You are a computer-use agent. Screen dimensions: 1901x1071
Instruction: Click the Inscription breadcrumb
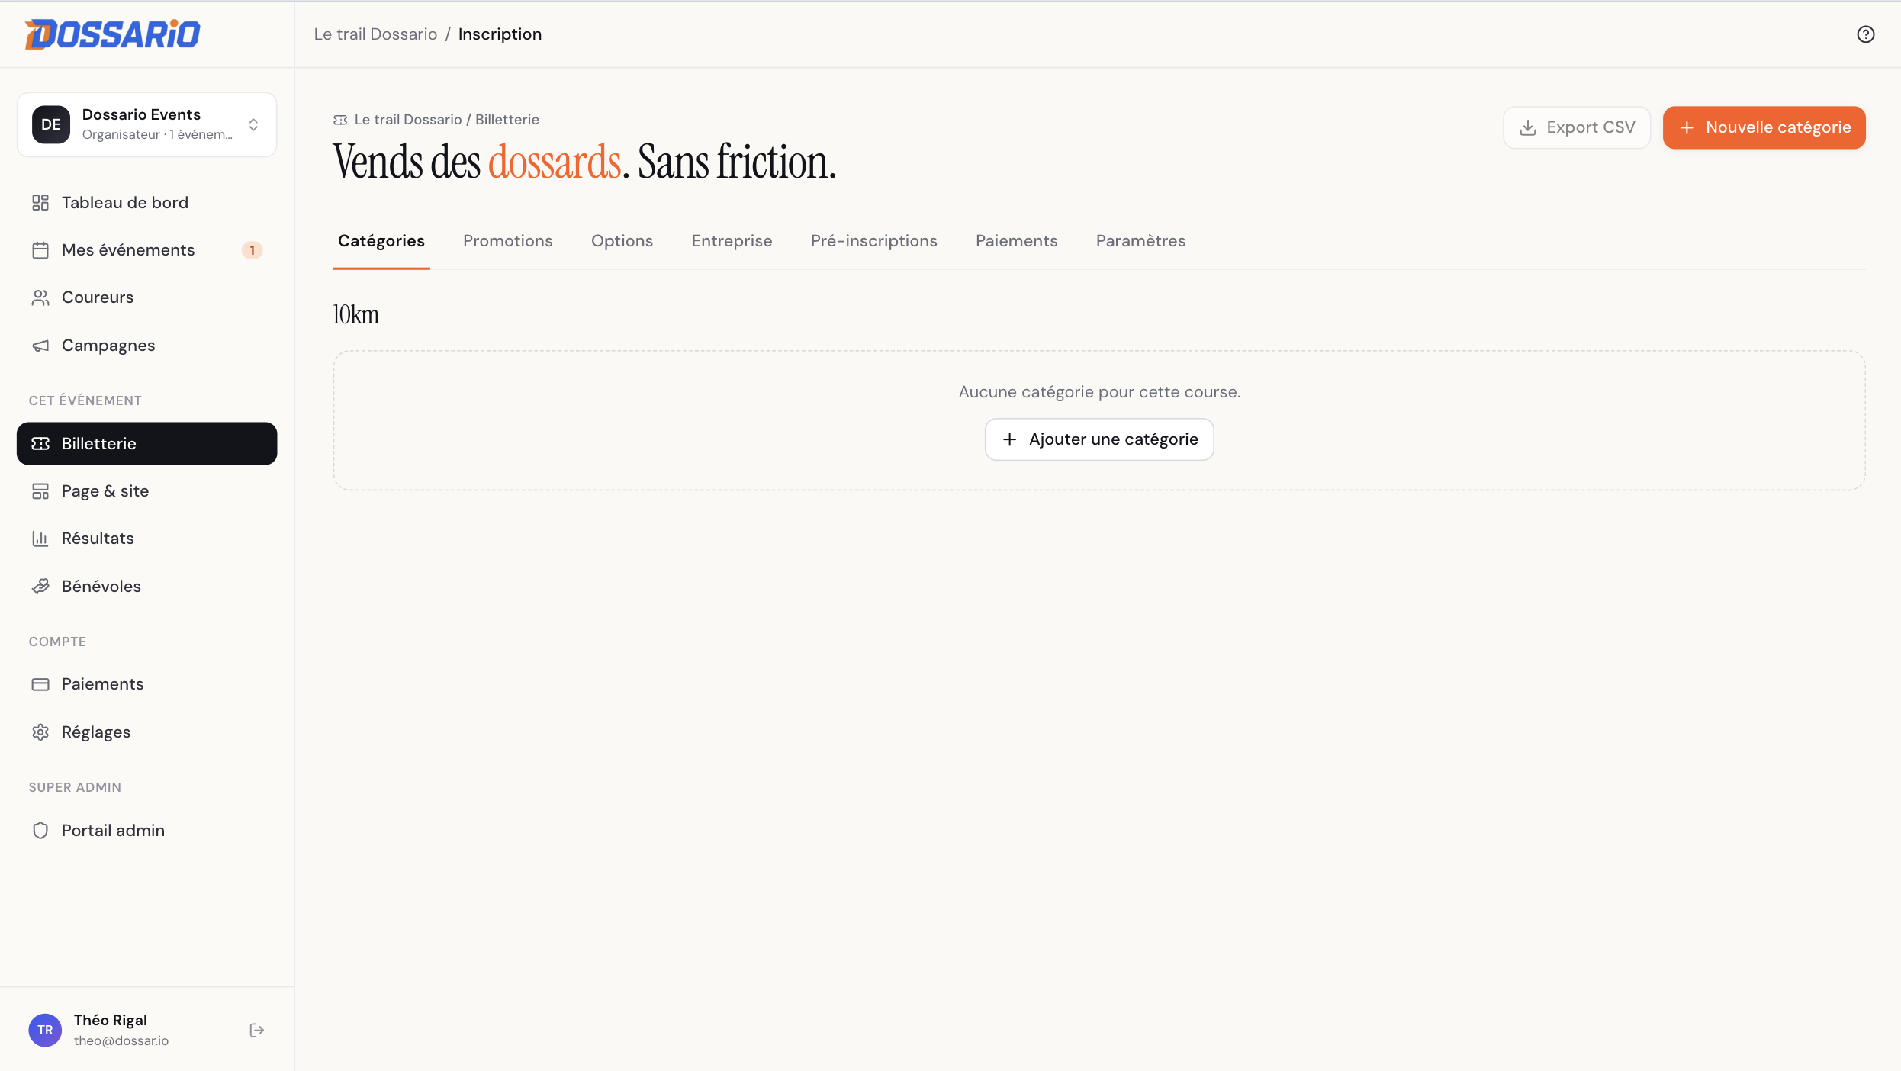click(x=500, y=34)
